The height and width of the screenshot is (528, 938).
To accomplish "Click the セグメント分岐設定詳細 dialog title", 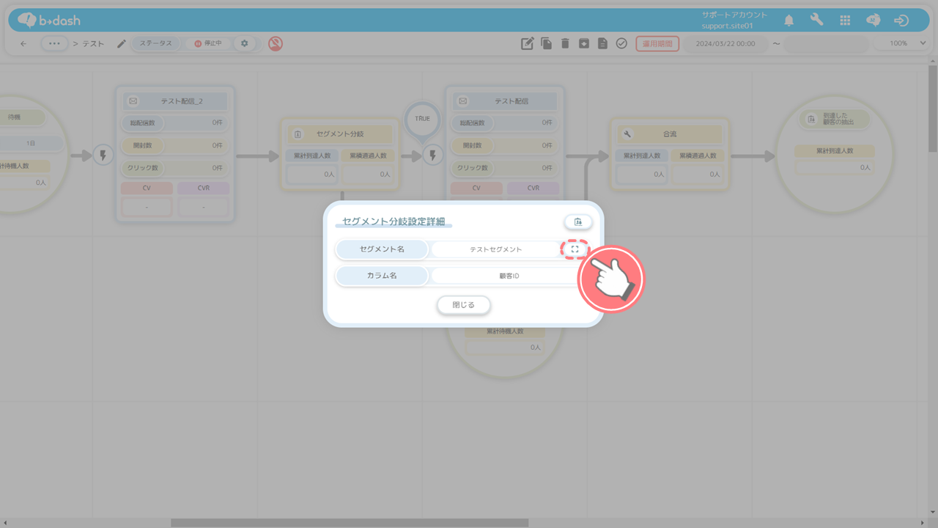I will click(x=394, y=221).
